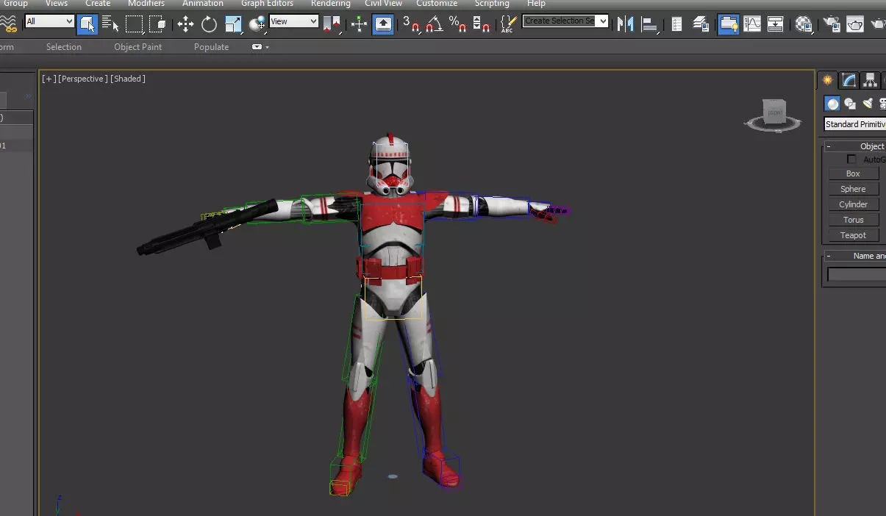886x516 pixels.
Task: Select Shapes category icon
Action: pos(850,104)
